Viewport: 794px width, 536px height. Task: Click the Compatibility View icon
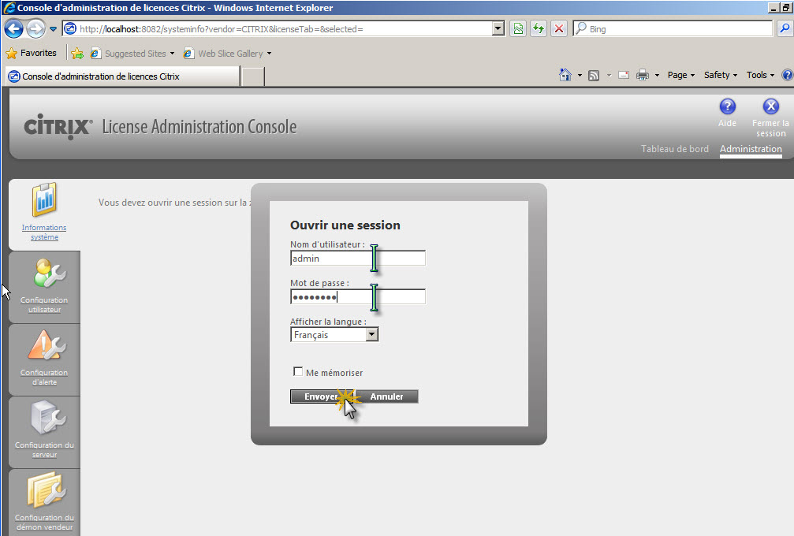518,29
